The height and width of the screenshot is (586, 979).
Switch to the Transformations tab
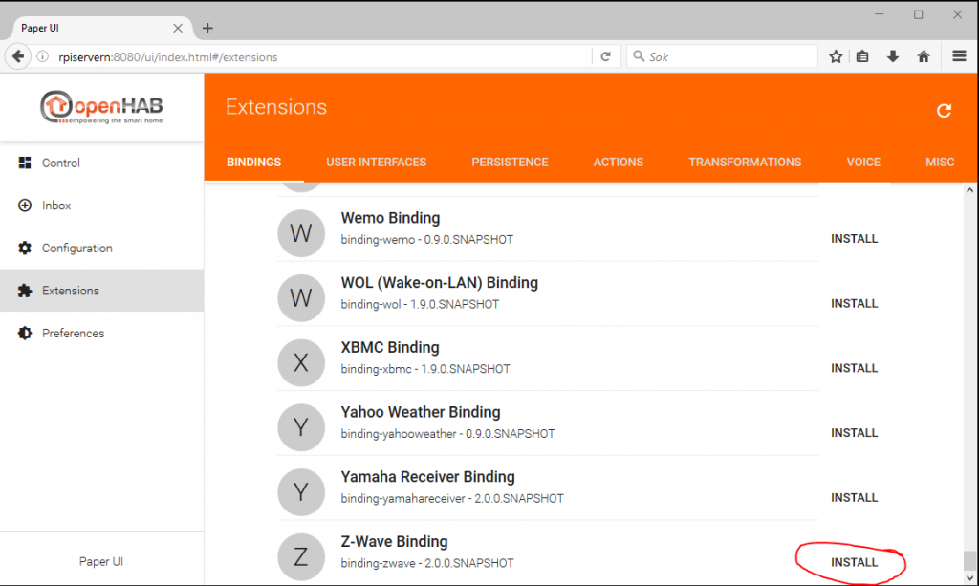coord(745,163)
